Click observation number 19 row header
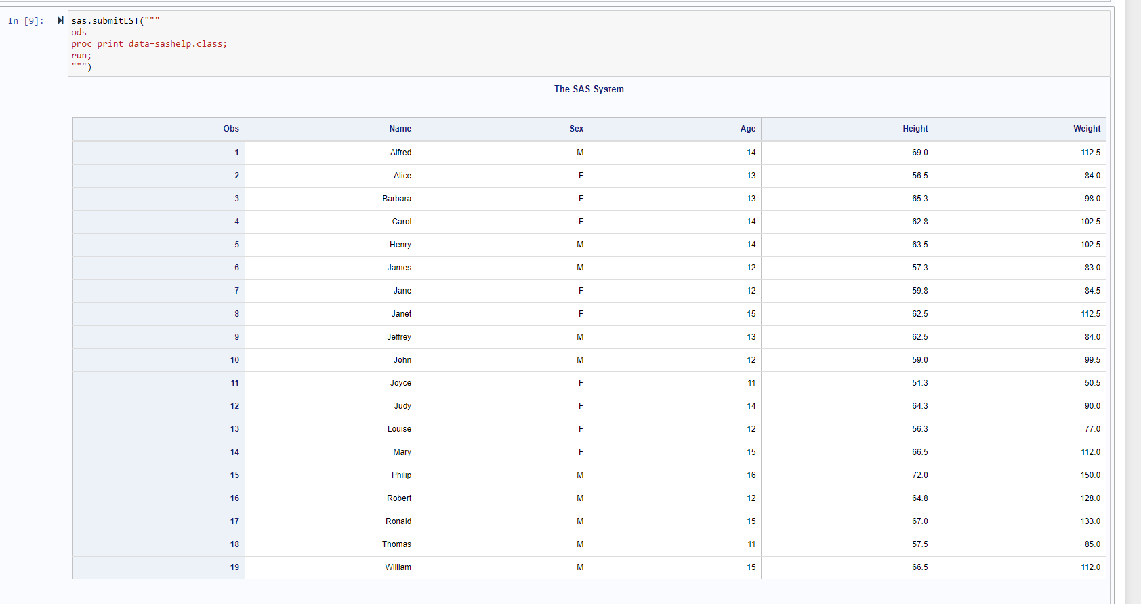Screen dimensions: 1141x604 pos(234,567)
